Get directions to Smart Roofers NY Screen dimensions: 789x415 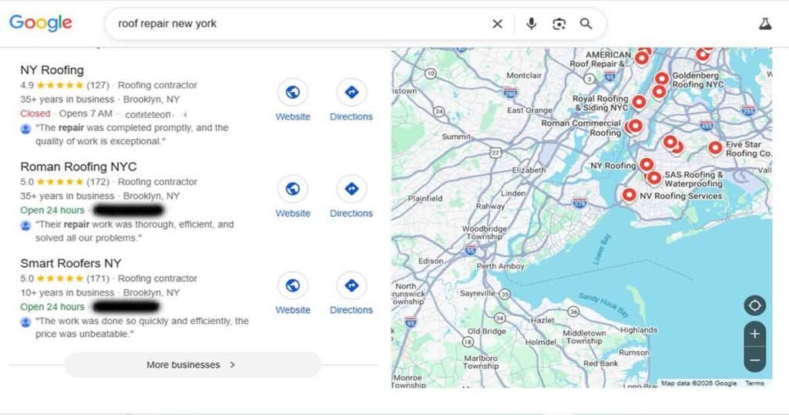tap(351, 285)
